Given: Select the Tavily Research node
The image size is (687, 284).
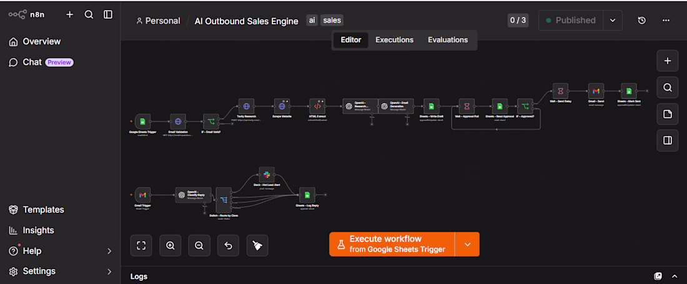Looking at the screenshot, I should [246, 106].
